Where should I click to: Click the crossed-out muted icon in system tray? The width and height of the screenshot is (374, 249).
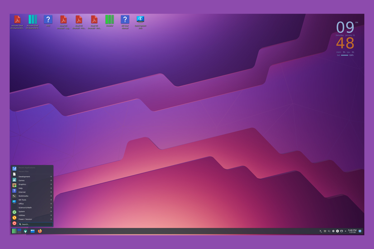coord(329,231)
